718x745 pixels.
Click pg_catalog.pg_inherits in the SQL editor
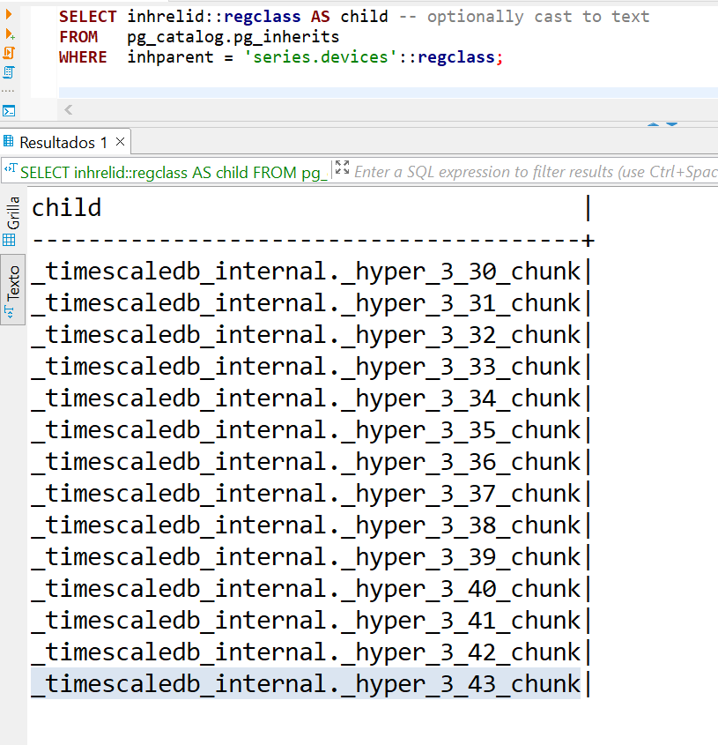click(x=233, y=37)
